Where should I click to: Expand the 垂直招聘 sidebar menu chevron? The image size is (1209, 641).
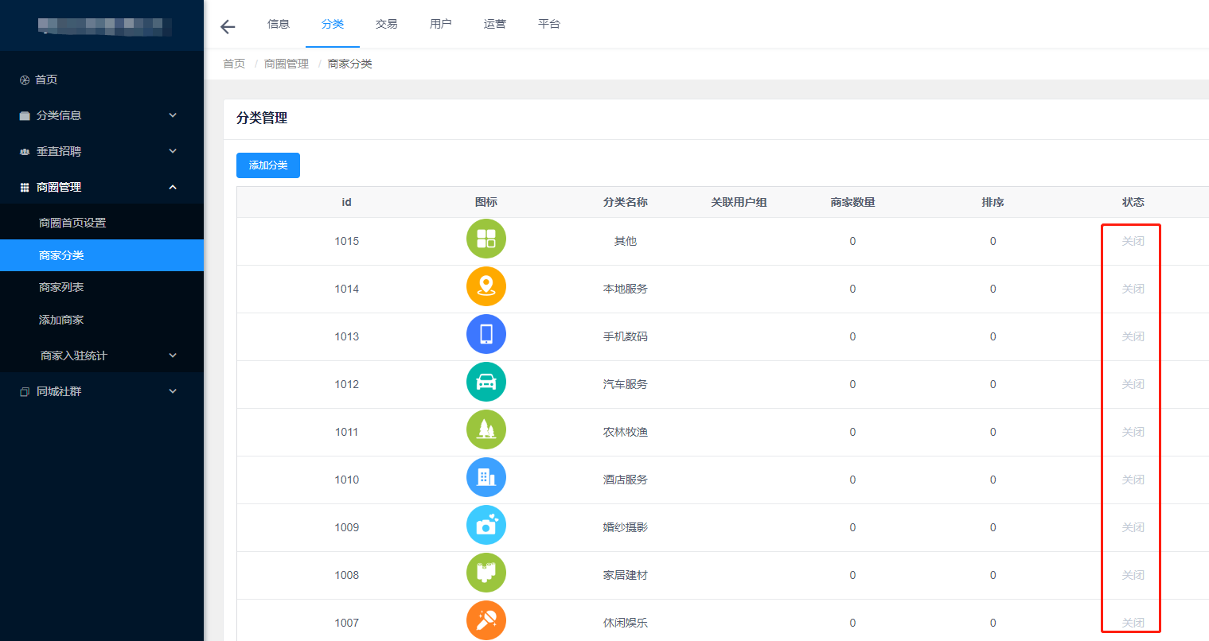coord(173,151)
